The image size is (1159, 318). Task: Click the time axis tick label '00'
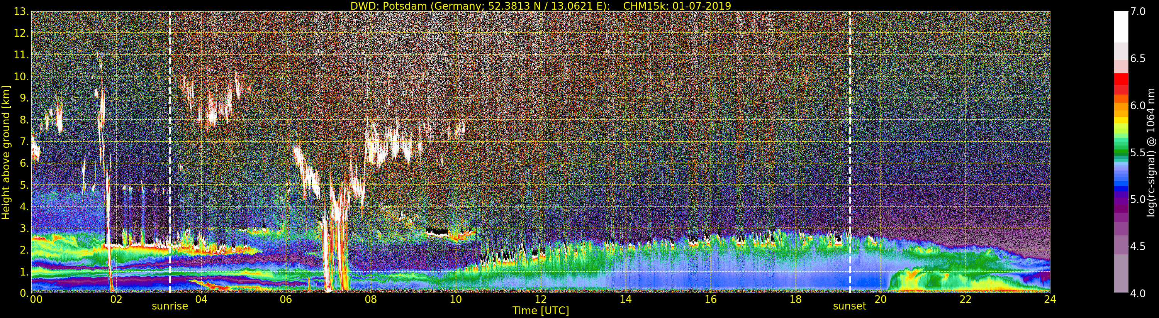pos(36,299)
